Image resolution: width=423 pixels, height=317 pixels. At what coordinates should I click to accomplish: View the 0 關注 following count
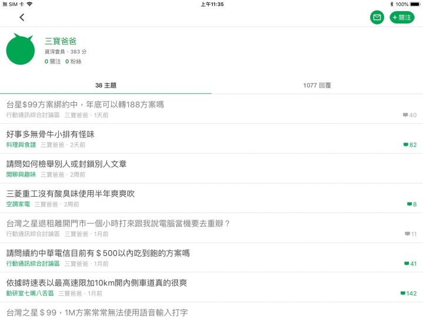[x=53, y=62]
